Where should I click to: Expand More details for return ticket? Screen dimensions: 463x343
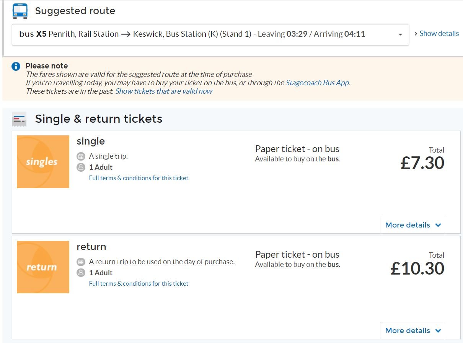pyautogui.click(x=412, y=331)
